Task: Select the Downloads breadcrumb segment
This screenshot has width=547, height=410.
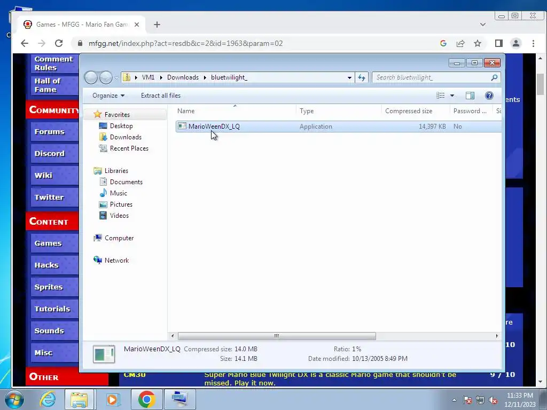Action: coord(183,77)
